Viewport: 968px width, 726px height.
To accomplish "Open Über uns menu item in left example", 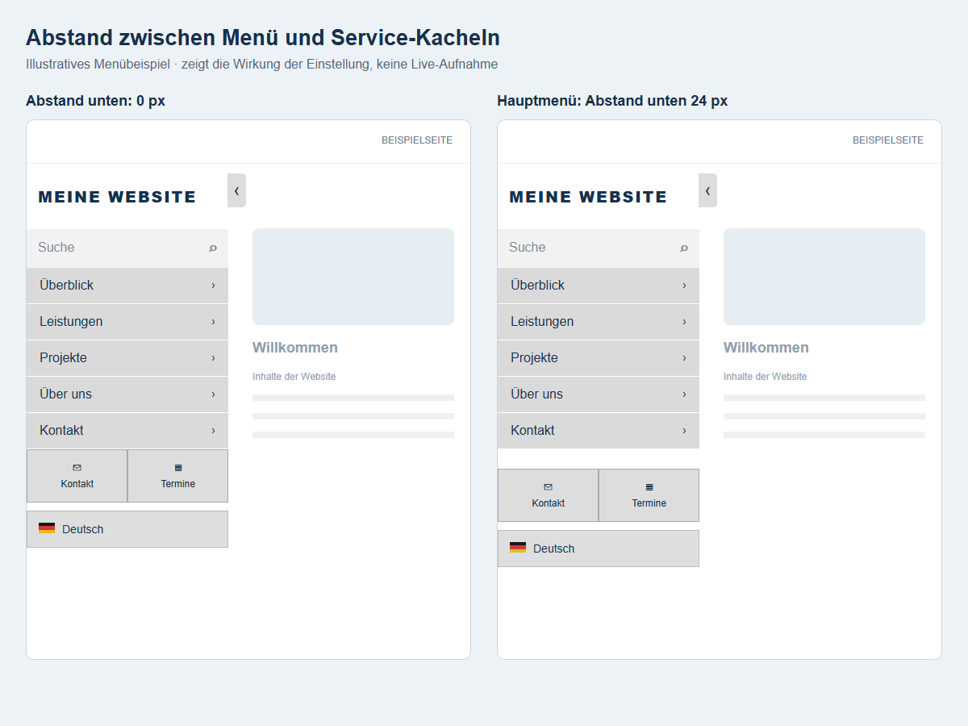I will tap(127, 394).
